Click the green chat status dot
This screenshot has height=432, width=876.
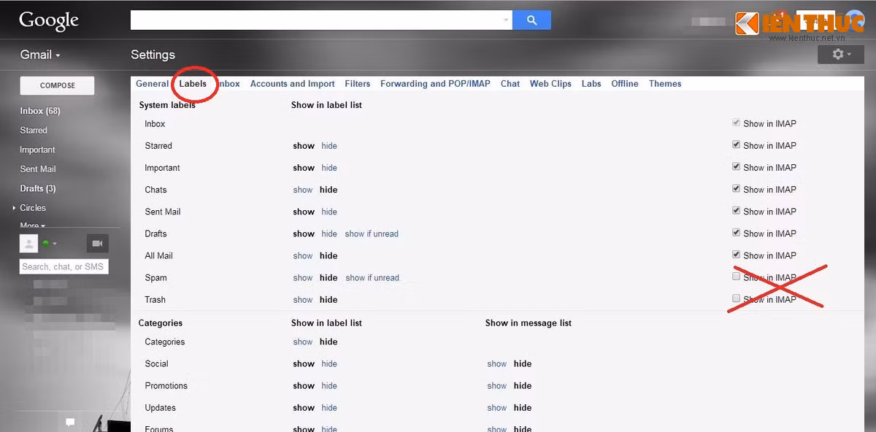(46, 244)
